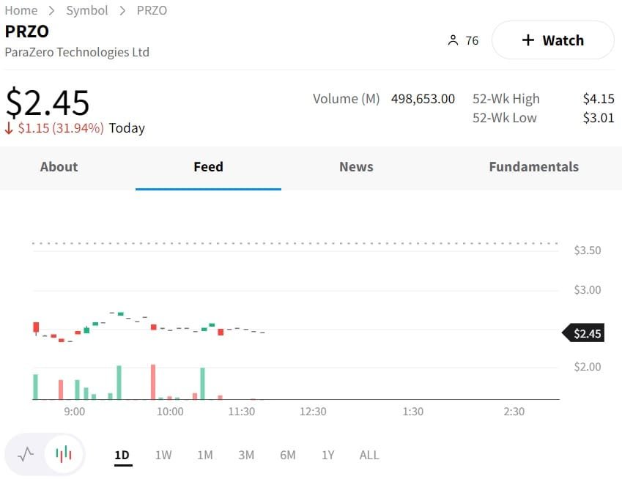622x479 pixels.
Task: Set chart range to 1Y
Action: 328,455
